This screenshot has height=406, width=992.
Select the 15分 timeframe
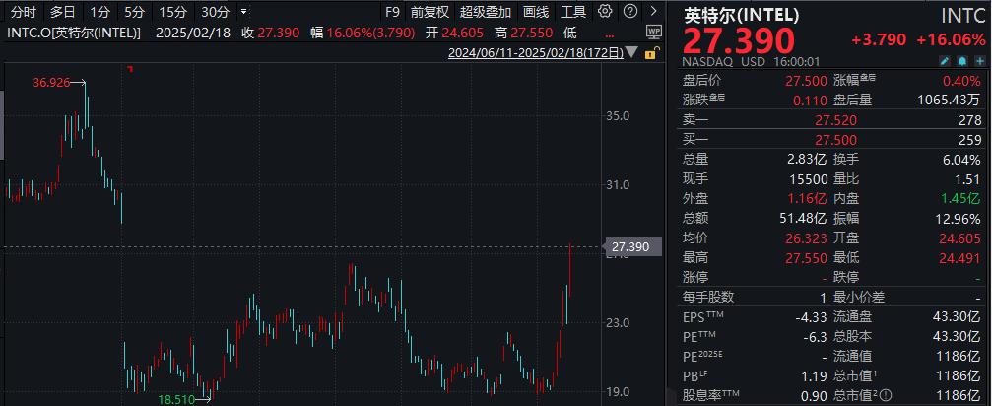pyautogui.click(x=171, y=12)
